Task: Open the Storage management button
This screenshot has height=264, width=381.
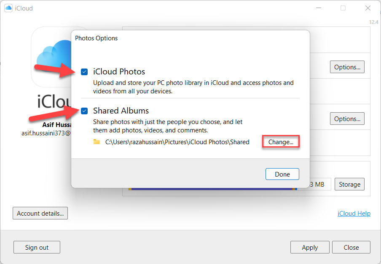Action: (x=349, y=184)
